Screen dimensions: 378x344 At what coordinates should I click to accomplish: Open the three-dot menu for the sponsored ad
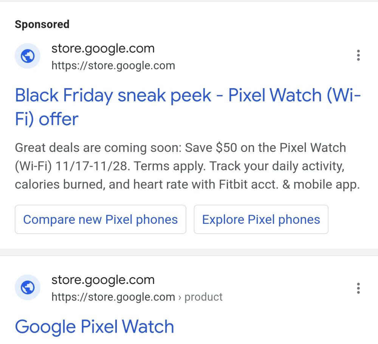[358, 56]
